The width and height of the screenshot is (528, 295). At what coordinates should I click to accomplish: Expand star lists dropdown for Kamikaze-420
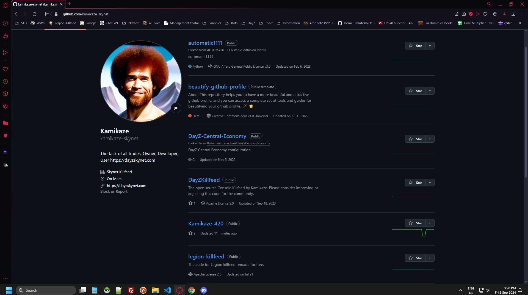point(430,223)
